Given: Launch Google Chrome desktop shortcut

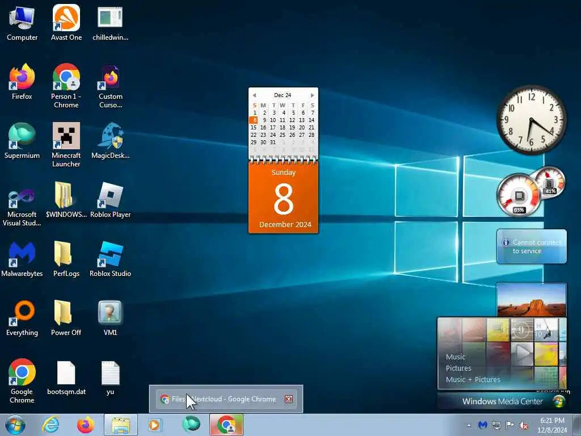Looking at the screenshot, I should click(22, 381).
